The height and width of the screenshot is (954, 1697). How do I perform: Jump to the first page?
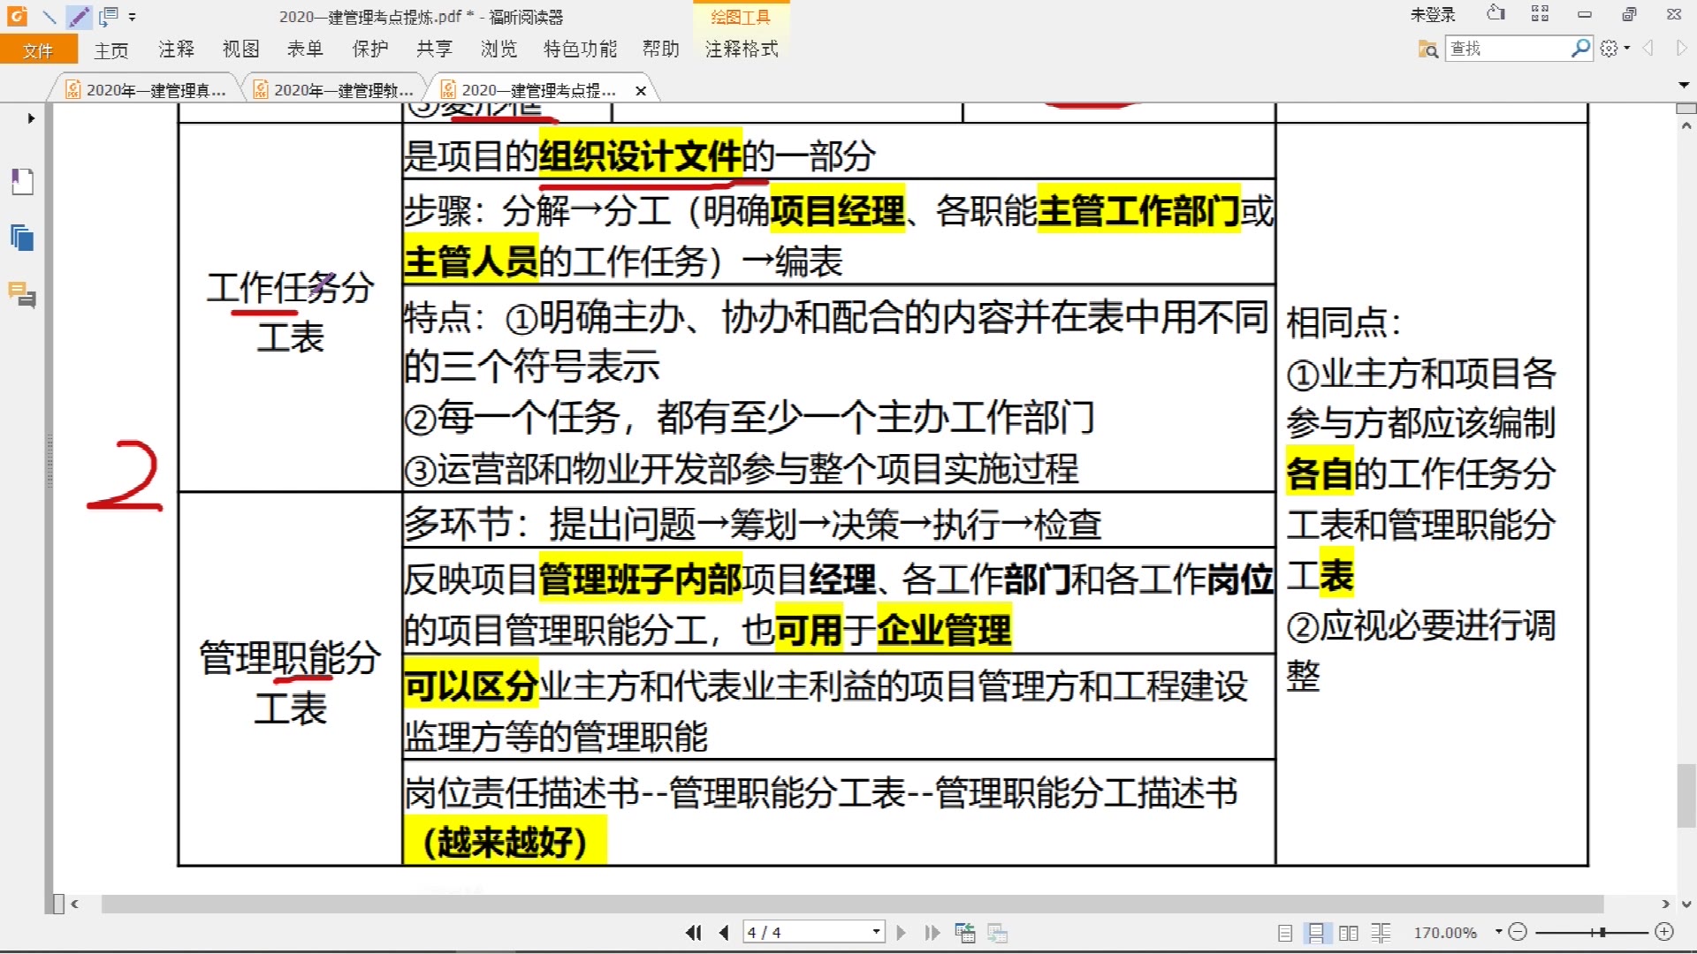694,933
